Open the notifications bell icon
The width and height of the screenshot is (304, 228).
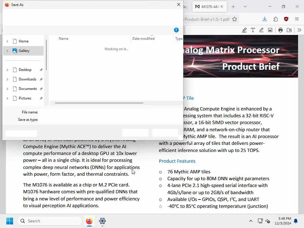point(296,221)
